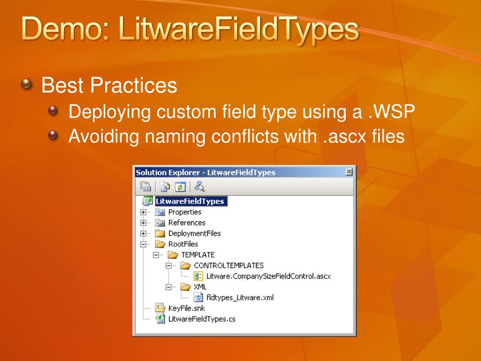The height and width of the screenshot is (361, 481).
Task: Click the Show All Files toolbar icon
Action: 165,187
